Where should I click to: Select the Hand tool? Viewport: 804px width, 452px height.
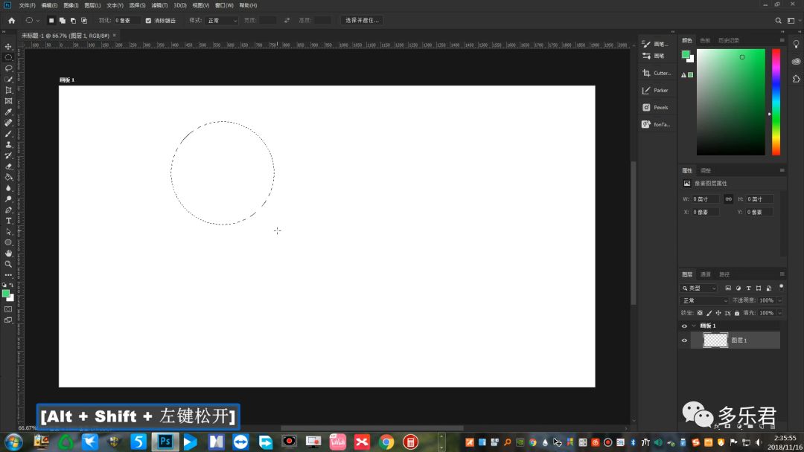(9, 254)
